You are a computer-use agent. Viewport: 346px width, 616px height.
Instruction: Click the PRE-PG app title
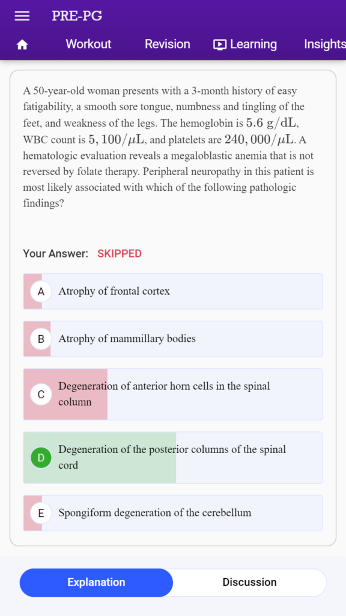(x=77, y=16)
